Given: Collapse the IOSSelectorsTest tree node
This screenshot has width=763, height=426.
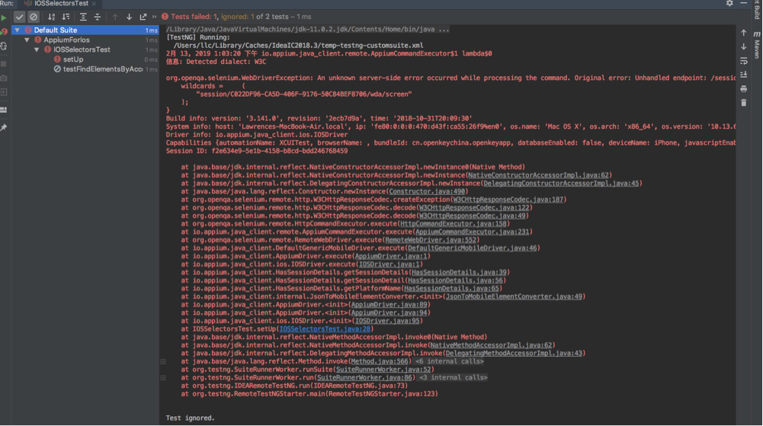Looking at the screenshot, I should (x=37, y=50).
